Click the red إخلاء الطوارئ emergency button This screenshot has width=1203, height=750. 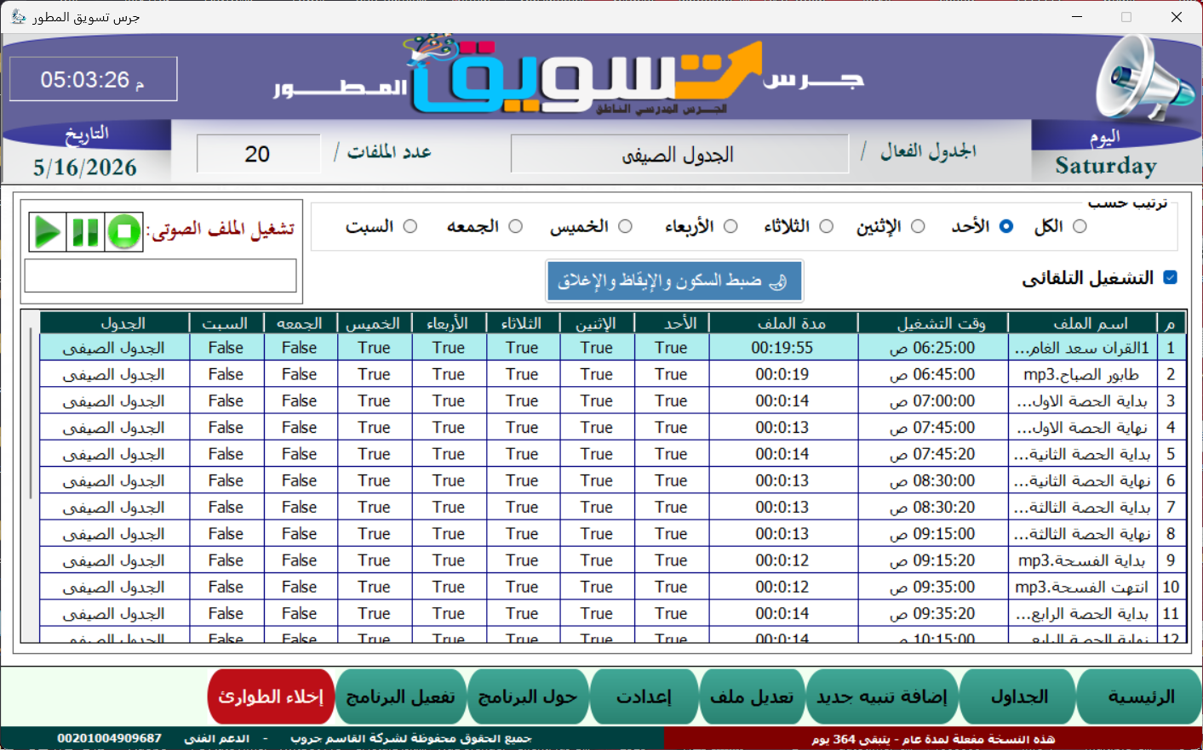click(x=271, y=696)
